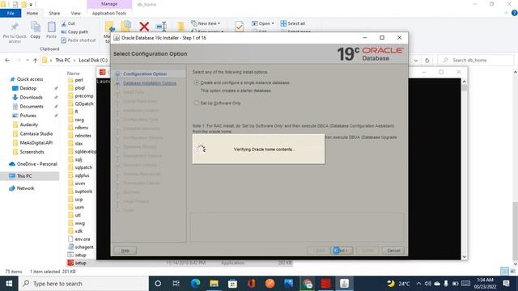This screenshot has height=291, width=518.
Task: Select Set Up Software Only option
Action: click(x=196, y=103)
